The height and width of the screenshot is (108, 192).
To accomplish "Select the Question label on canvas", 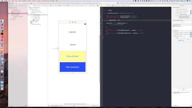I will (x=73, y=32).
